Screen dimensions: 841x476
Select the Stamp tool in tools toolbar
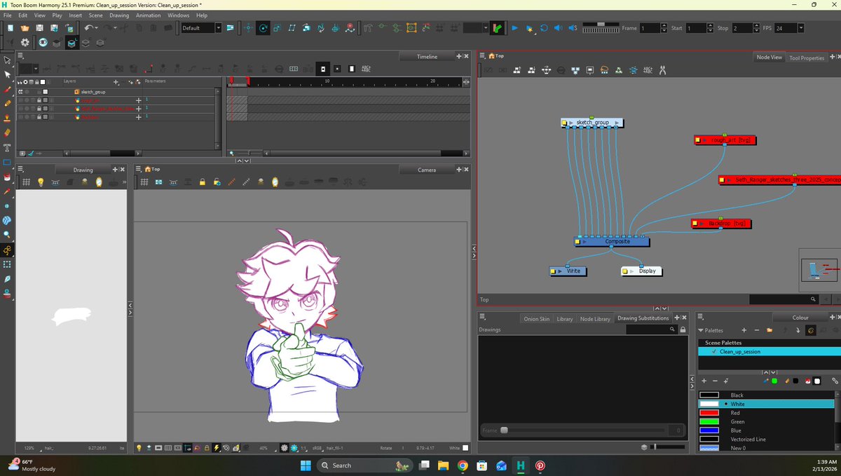7,118
